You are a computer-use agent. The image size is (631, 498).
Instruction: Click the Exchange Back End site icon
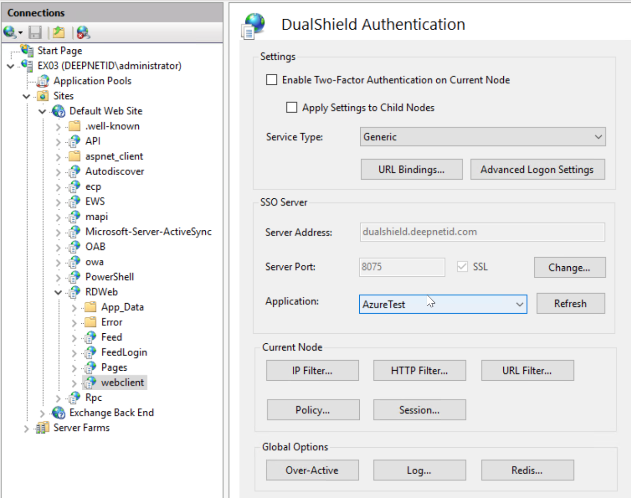click(x=58, y=413)
